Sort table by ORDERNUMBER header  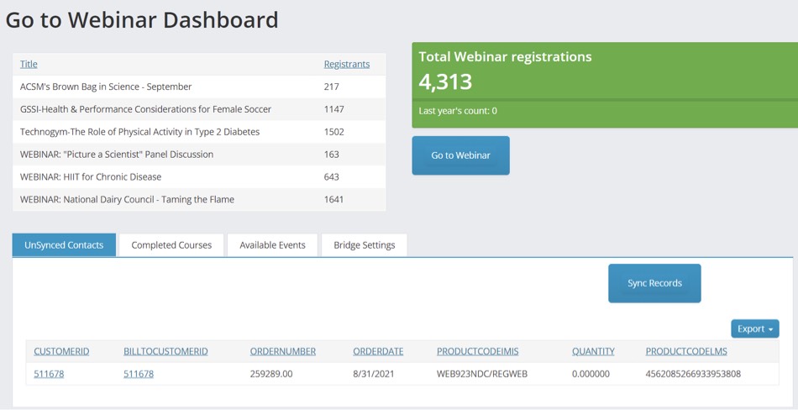click(283, 351)
